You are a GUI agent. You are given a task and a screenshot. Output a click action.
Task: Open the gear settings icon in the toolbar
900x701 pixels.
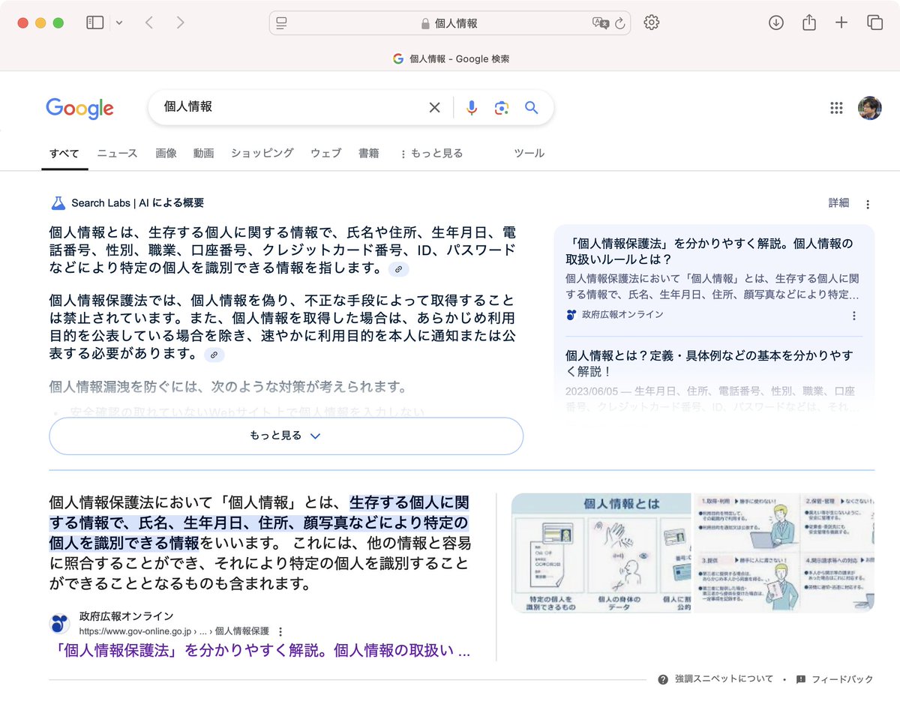[652, 22]
